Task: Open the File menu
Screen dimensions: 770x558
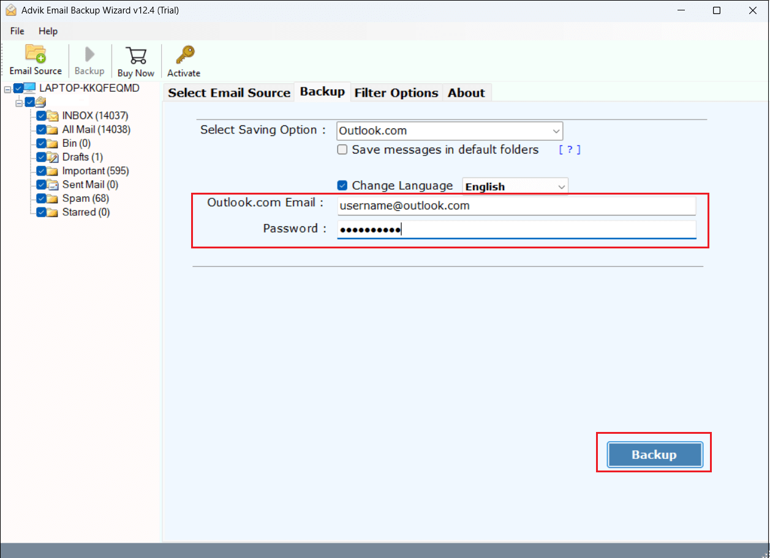Action: [x=17, y=31]
